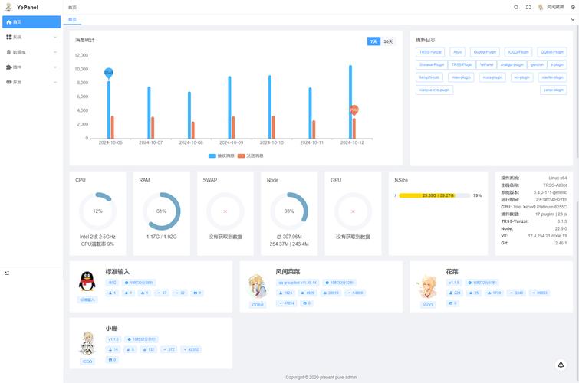Expand the 开发 sidebar menu
This screenshot has height=383, width=579.
tap(31, 82)
